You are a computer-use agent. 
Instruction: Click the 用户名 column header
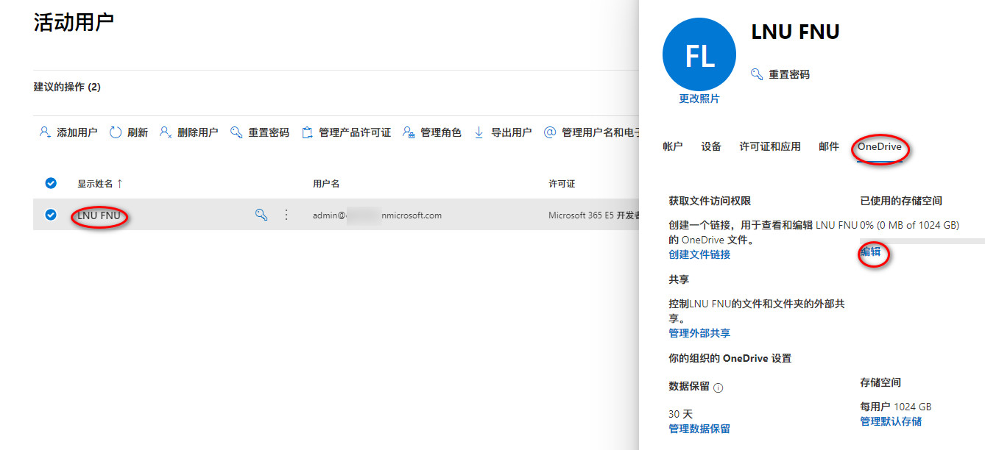pos(326,183)
